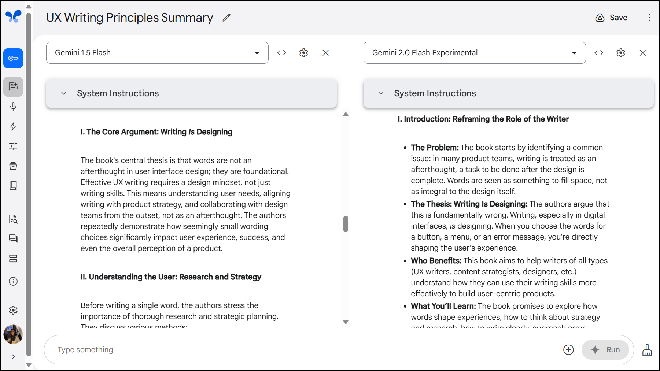
Task: Click the sidebar scrollbar up arrow
Action: tap(29, 7)
